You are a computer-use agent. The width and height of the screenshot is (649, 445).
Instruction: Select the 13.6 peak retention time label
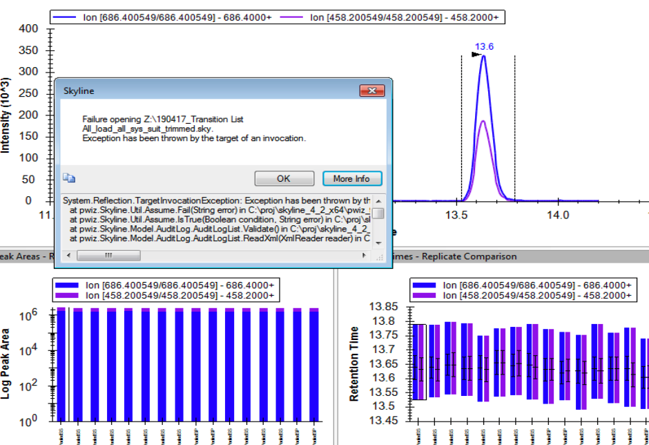[484, 47]
